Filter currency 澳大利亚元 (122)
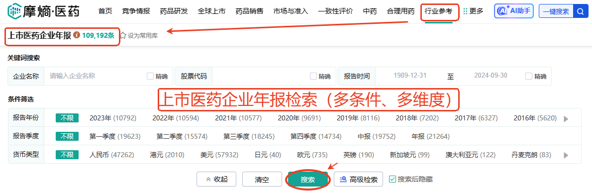The height and width of the screenshot is (196, 592). coord(471,155)
